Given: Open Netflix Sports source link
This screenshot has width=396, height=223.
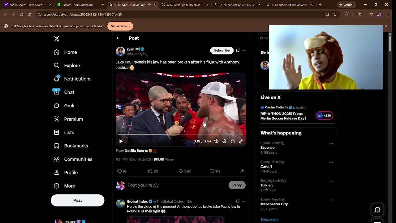Looking at the screenshot, I should (x=136, y=151).
